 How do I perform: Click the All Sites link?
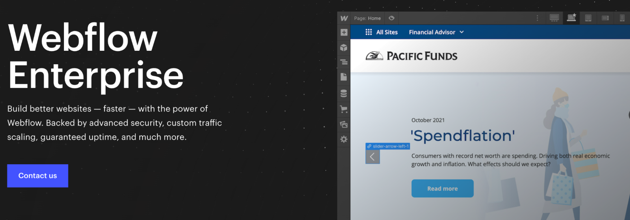click(387, 32)
